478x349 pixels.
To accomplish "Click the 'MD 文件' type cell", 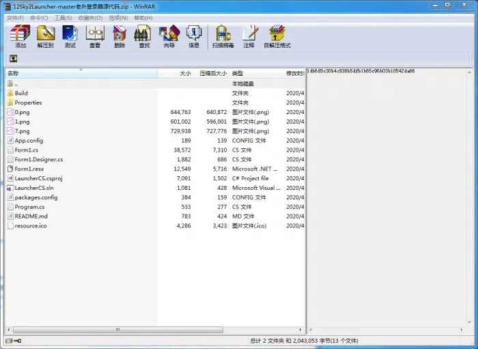I will 243,216.
